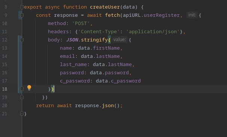The height and width of the screenshot is (137, 227).
Task: Click apiURL identifier on line 9
Action: [x=132, y=15]
